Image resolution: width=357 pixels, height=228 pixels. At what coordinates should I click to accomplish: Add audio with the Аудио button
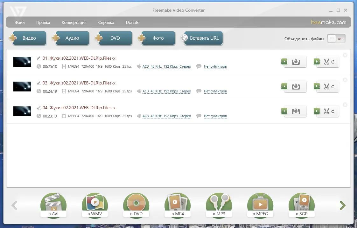(x=72, y=38)
